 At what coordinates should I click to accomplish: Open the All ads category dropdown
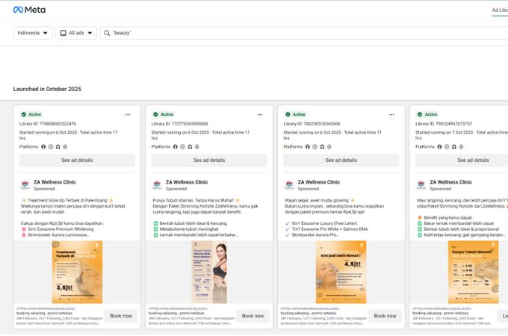click(76, 33)
